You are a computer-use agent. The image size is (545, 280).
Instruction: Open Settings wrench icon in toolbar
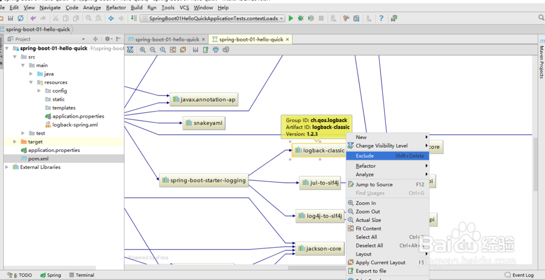[346, 19]
